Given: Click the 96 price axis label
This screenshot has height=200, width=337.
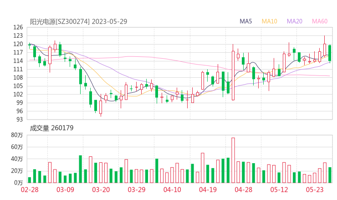Looking at the screenshot, I should tap(20, 111).
